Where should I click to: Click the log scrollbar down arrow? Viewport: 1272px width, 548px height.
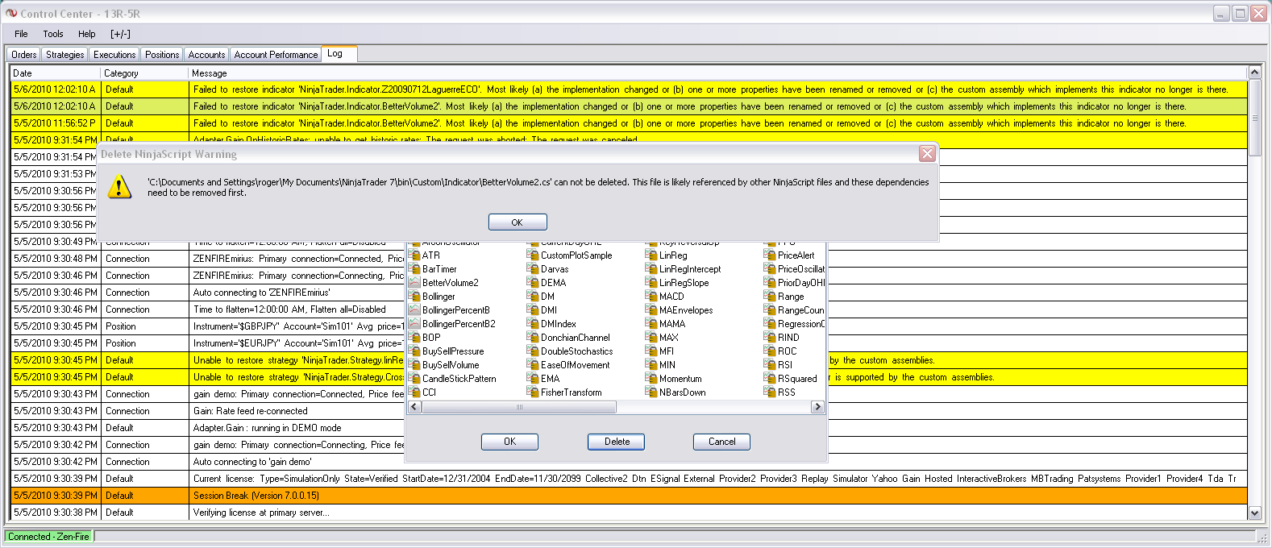pyautogui.click(x=1254, y=513)
